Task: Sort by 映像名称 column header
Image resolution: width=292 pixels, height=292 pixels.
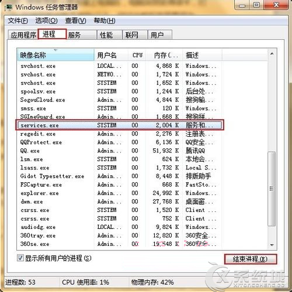Action: coord(55,55)
